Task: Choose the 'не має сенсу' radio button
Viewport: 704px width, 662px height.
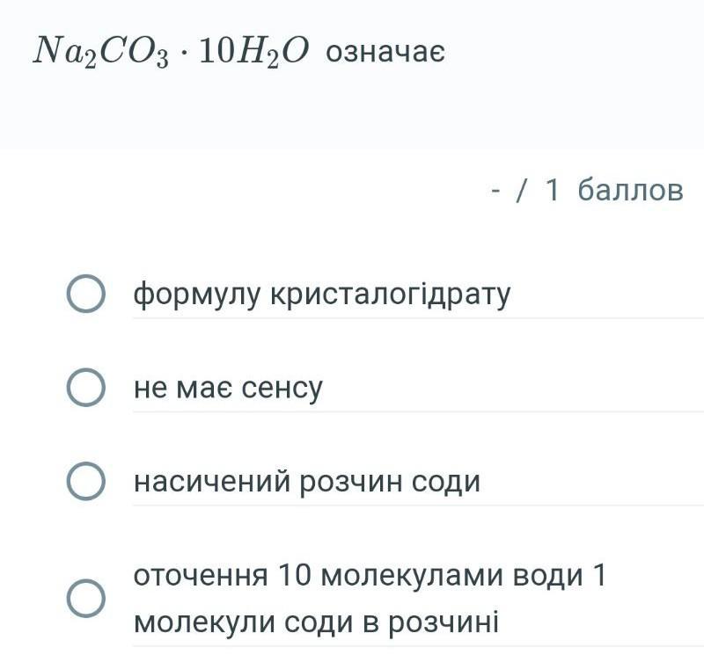Action: pyautogui.click(x=86, y=388)
